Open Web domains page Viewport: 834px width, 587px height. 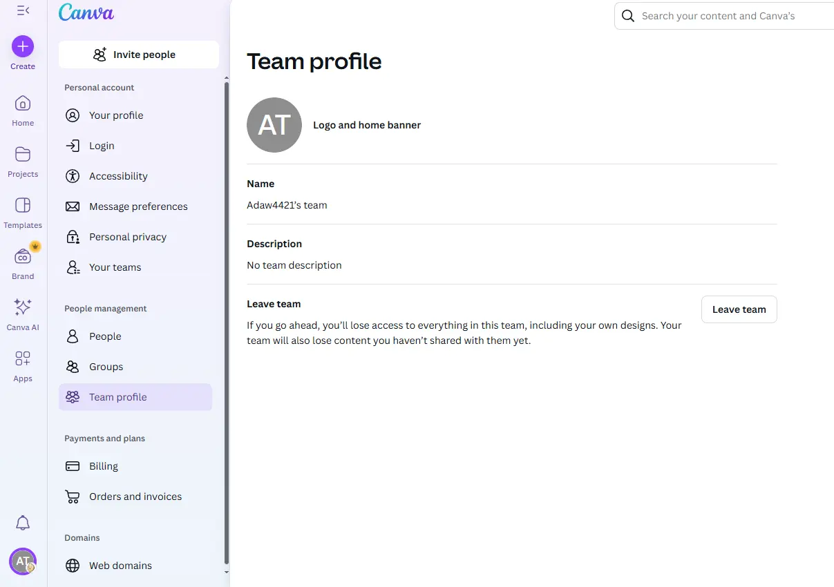point(135,566)
